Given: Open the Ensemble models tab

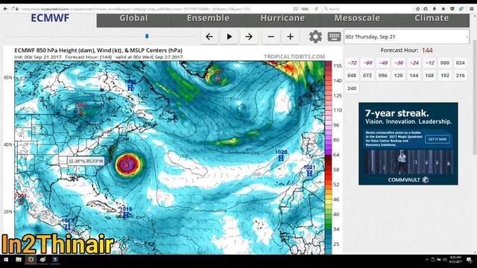Looking at the screenshot, I should 208,18.
